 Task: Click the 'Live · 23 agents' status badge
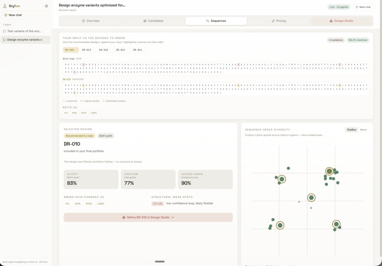339,7
